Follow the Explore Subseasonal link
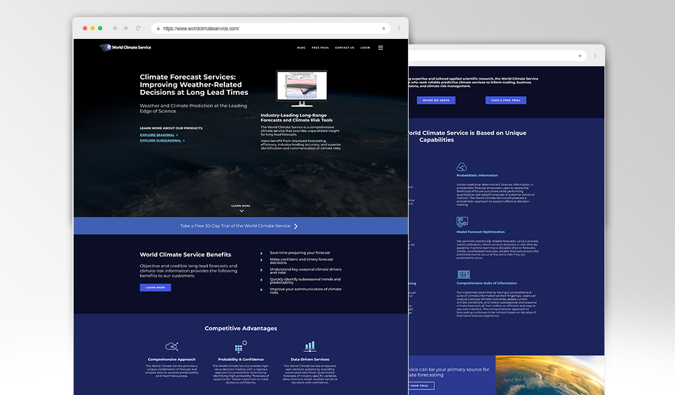The image size is (675, 395). (x=161, y=141)
